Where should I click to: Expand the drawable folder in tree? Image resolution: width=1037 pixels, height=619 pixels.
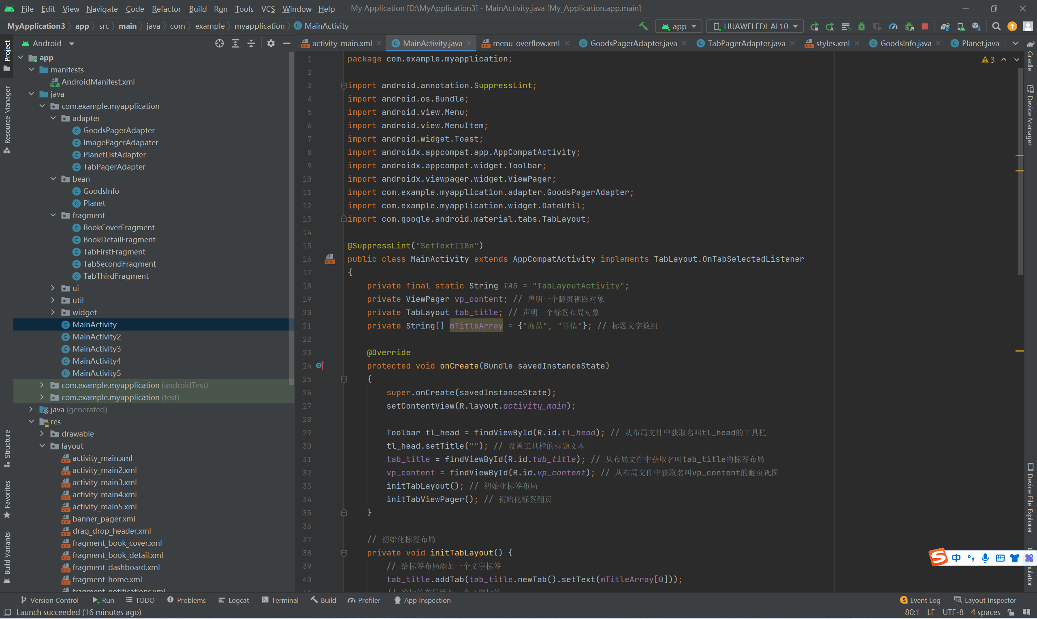click(x=42, y=434)
